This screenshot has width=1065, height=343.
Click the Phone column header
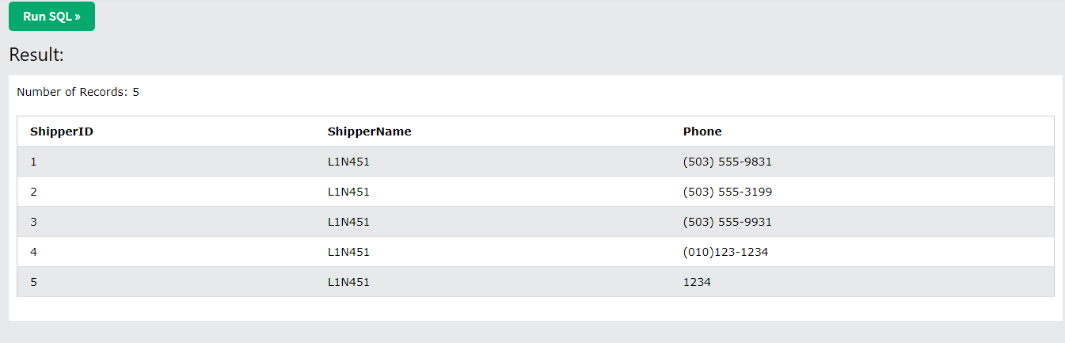click(702, 131)
